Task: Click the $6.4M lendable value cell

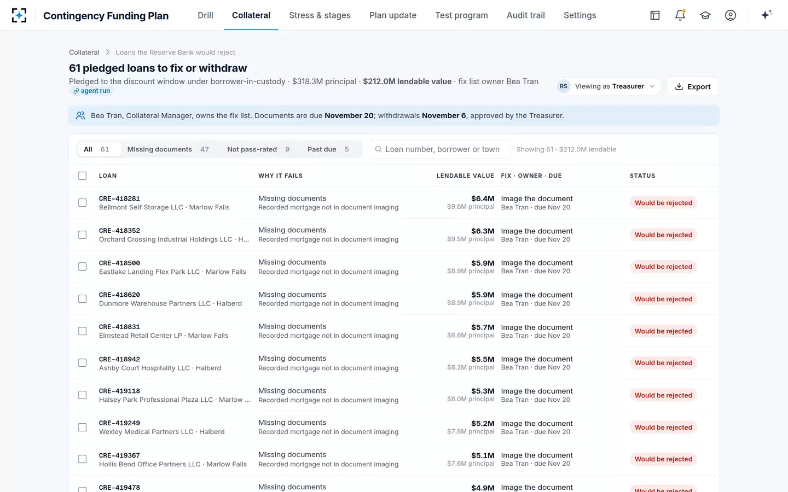Action: tap(483, 198)
